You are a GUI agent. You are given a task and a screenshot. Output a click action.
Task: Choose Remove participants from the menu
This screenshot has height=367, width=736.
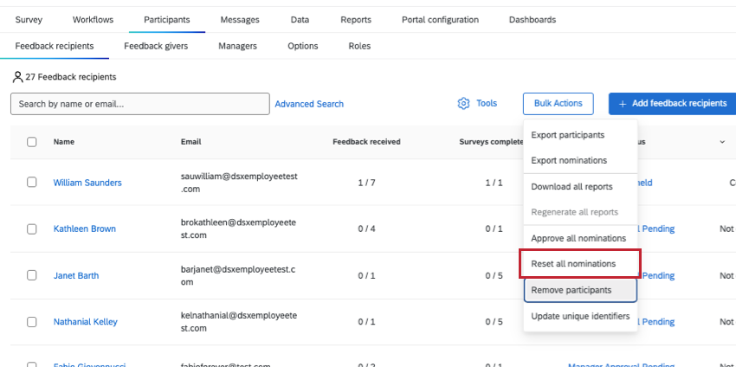(580, 291)
